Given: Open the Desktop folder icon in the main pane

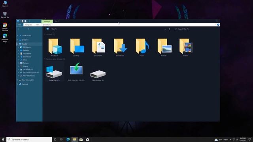Looking at the screenshot, I should pyautogui.click(x=77, y=47).
